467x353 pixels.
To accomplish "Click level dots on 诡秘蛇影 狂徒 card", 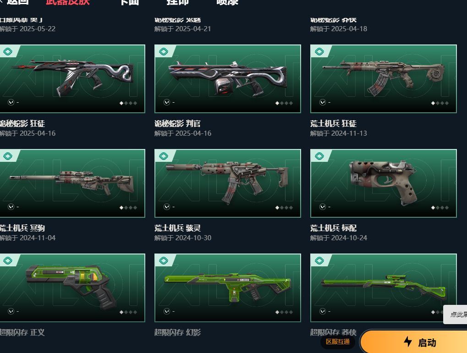I will [128, 103].
